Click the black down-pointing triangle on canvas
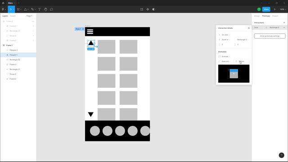Screen dimensions: 288x162 [91, 114]
